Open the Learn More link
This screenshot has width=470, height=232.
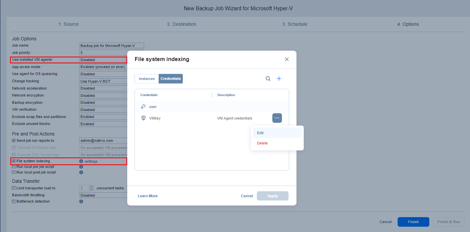(148, 196)
